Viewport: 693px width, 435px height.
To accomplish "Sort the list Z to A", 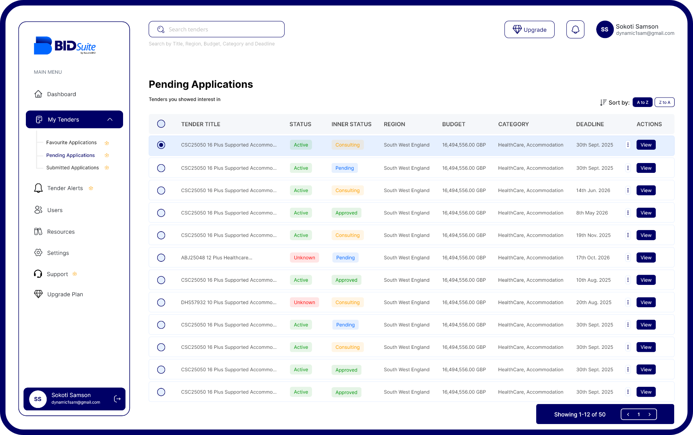I will click(x=664, y=102).
